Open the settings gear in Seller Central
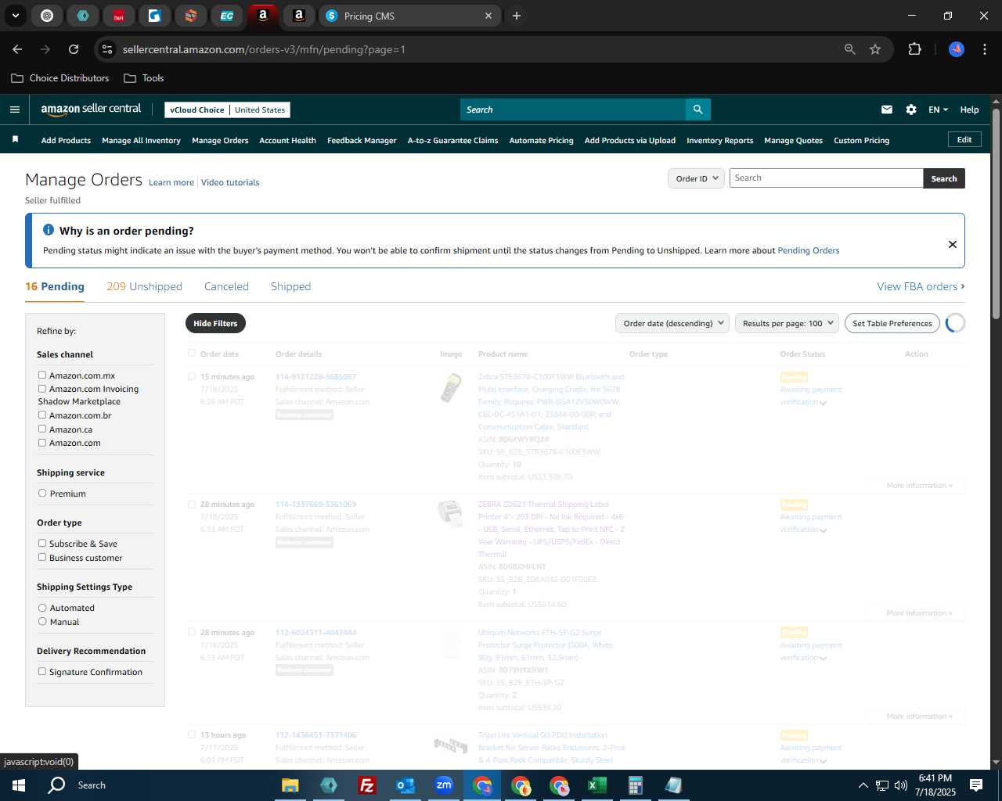Image resolution: width=1002 pixels, height=801 pixels. click(910, 110)
